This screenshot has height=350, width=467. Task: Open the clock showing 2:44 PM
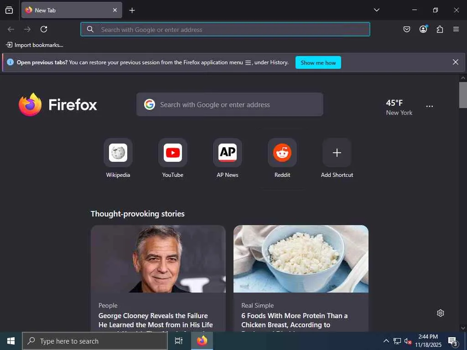[x=428, y=341]
